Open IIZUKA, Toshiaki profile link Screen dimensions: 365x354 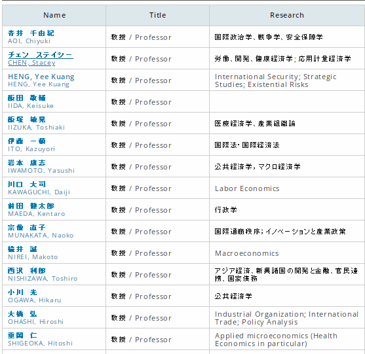(x=36, y=124)
